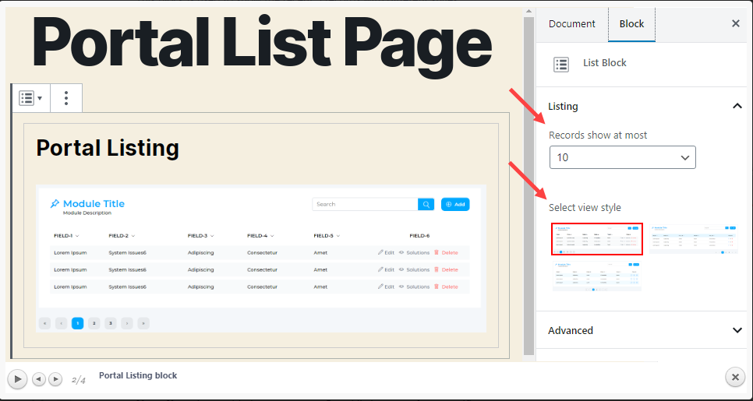Select the second view style thumbnail

(693, 239)
